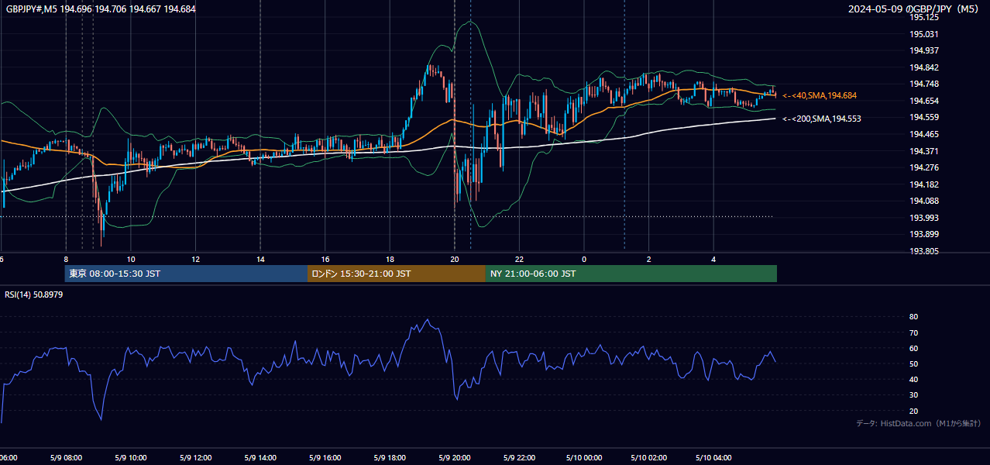Click the 5/9 10:00 time axis label
The height and width of the screenshot is (465, 990).
(131, 458)
